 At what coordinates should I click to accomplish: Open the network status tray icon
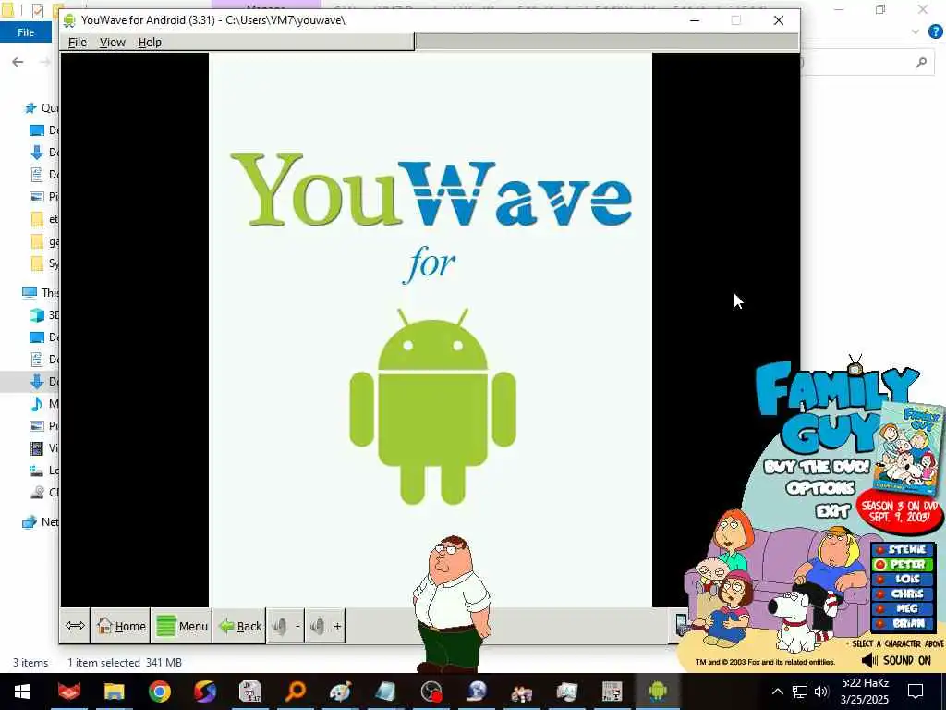point(799,692)
